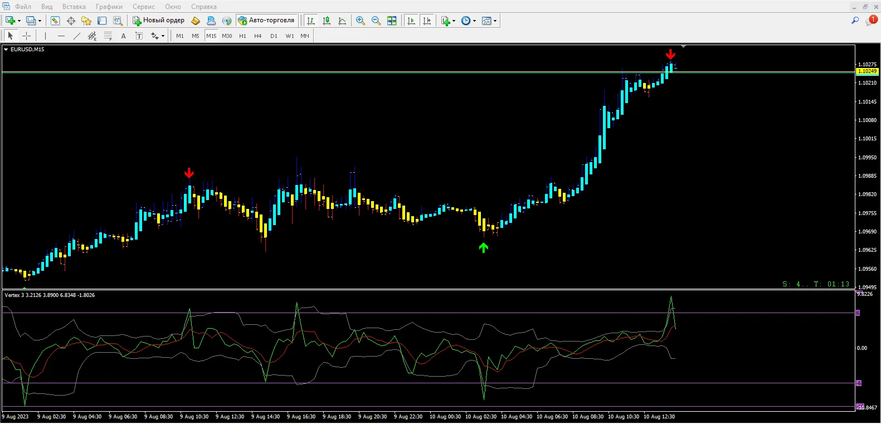
Task: Click the Vertex 3 indicator values label
Action: [50, 295]
